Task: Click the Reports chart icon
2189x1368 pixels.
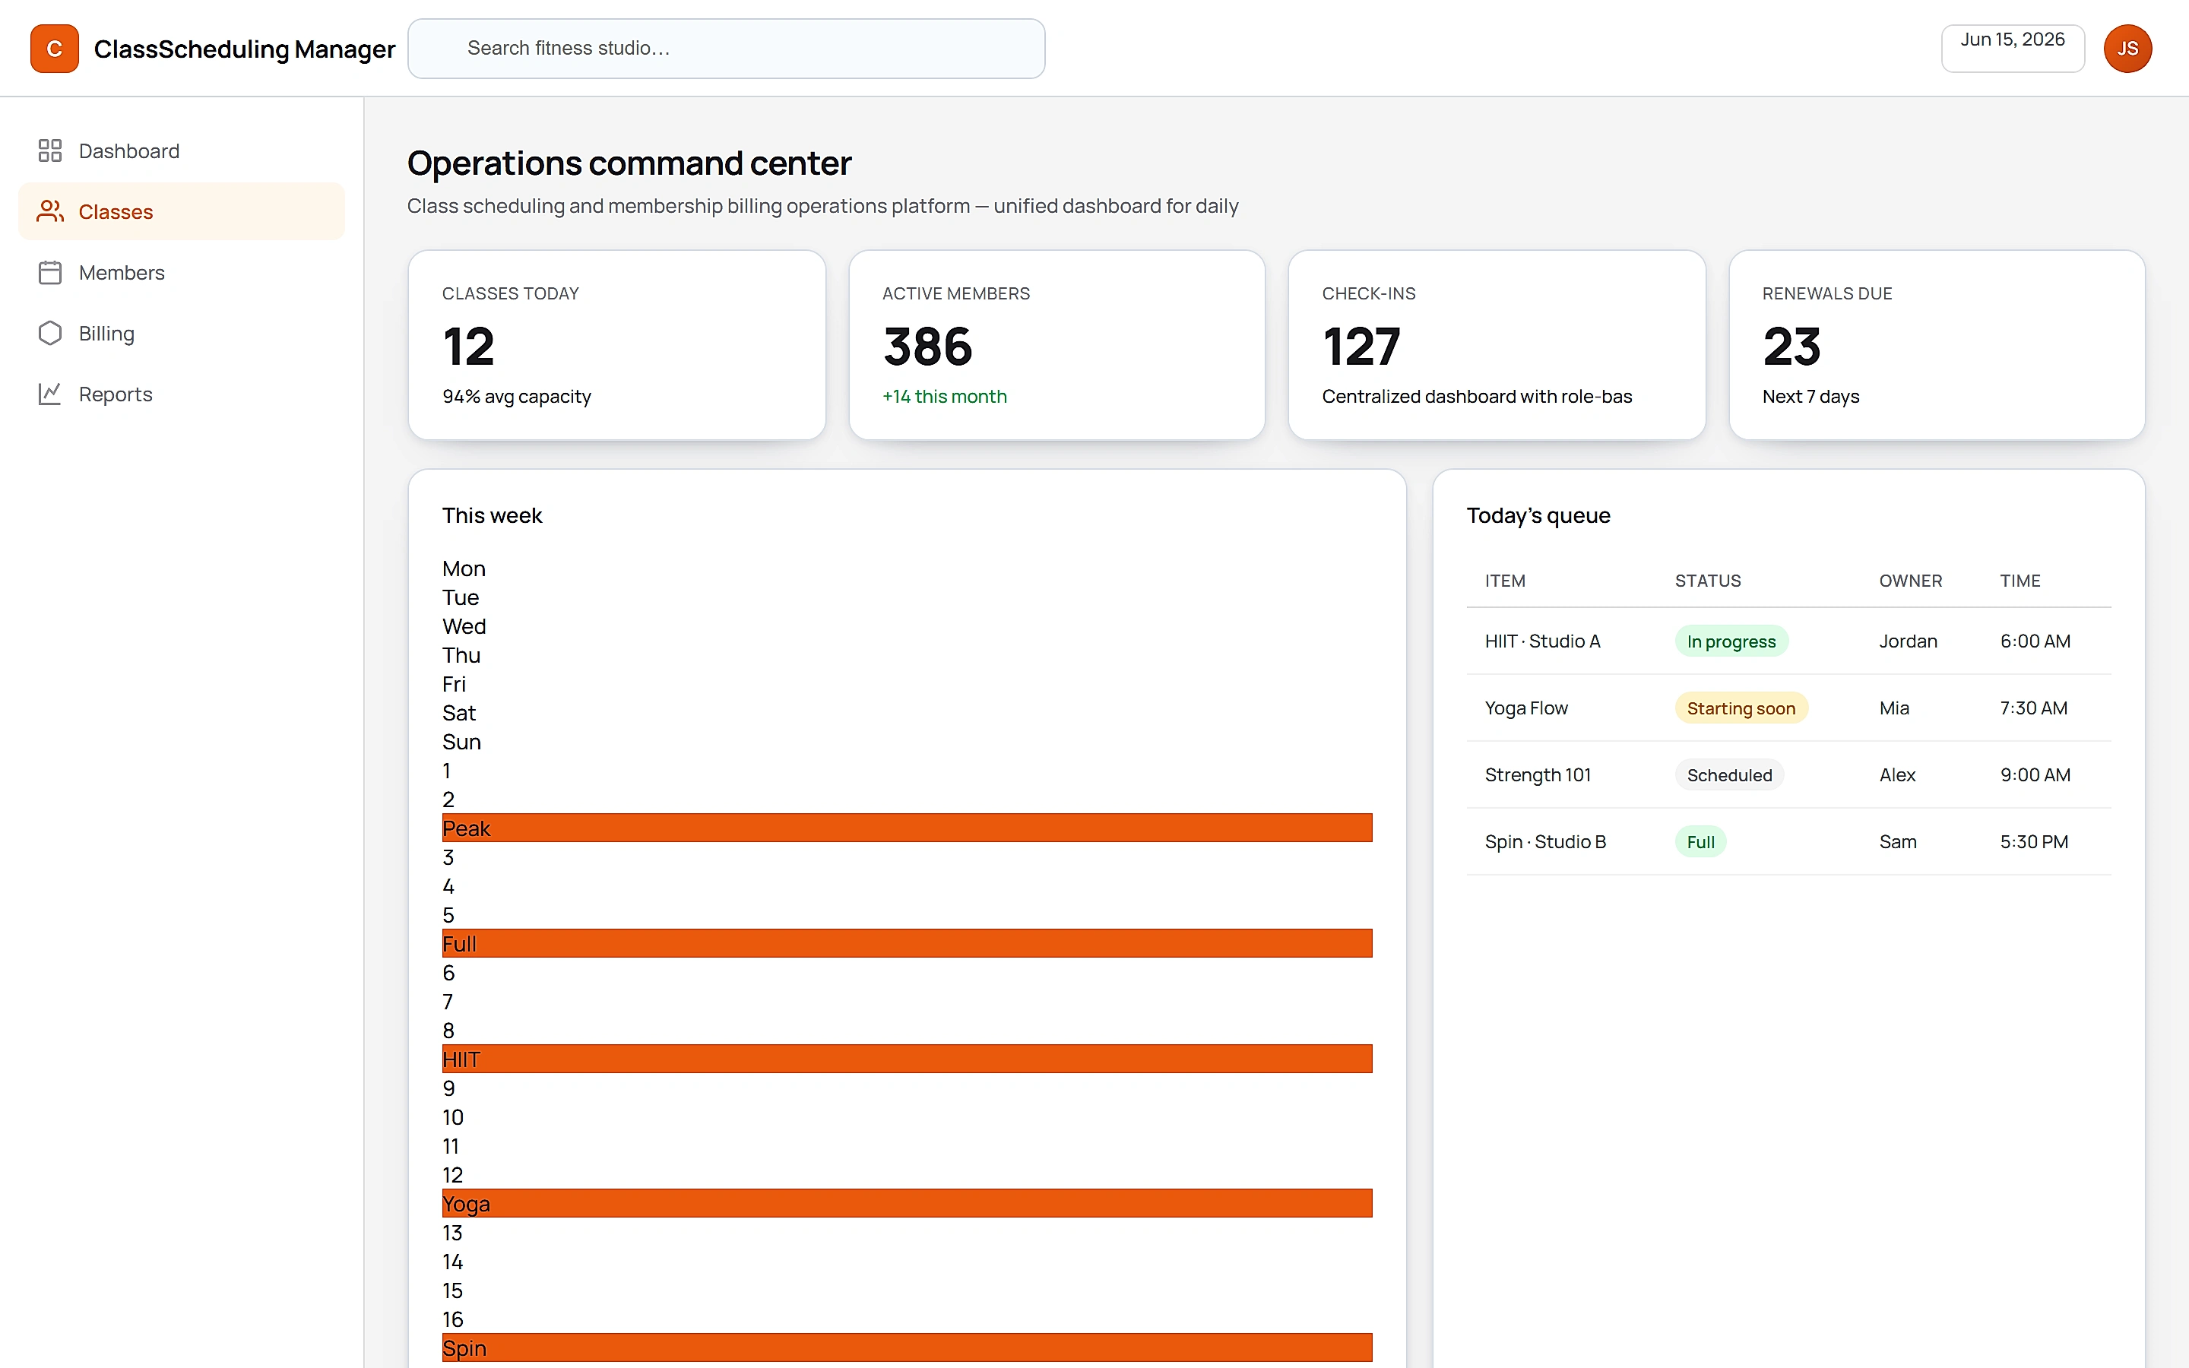Action: click(49, 394)
